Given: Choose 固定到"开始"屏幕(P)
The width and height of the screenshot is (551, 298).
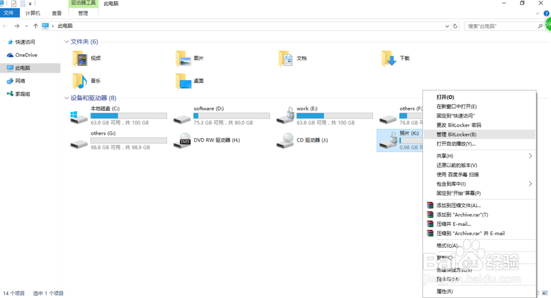Looking at the screenshot, I should (x=479, y=193).
